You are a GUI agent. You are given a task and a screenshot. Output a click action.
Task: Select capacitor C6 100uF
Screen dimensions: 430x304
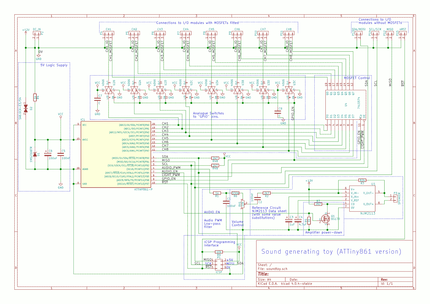48,154
